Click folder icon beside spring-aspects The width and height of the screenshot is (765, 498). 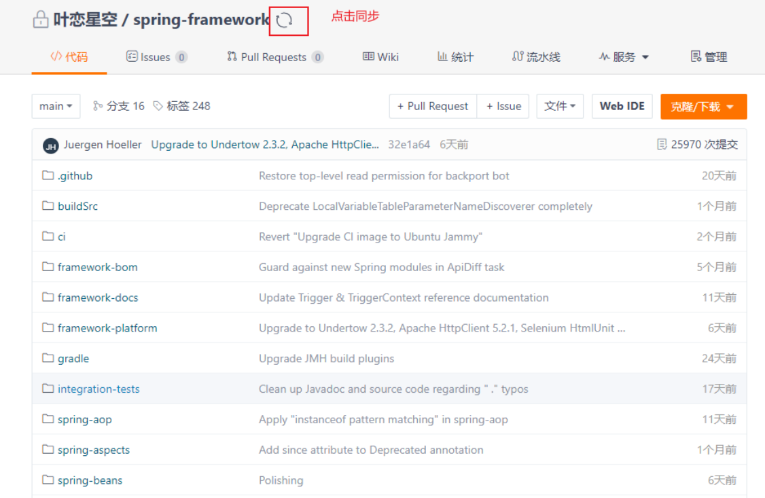(x=48, y=449)
